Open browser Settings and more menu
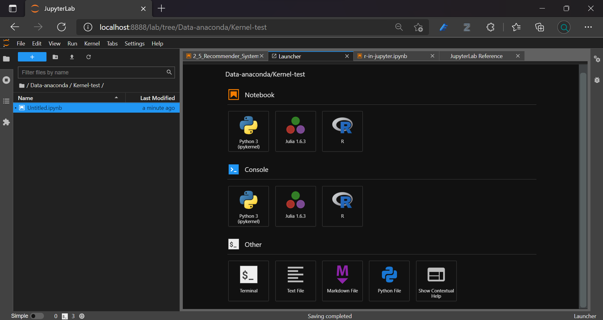The image size is (603, 320). 588,27
